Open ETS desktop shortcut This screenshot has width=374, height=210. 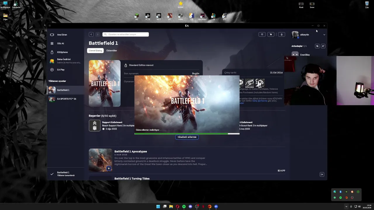coord(224,17)
